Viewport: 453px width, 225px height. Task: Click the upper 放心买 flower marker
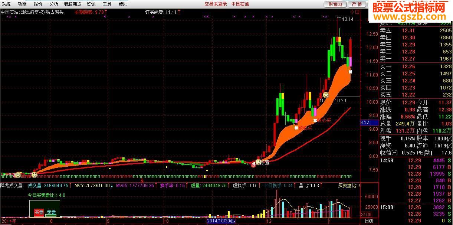point(315,120)
